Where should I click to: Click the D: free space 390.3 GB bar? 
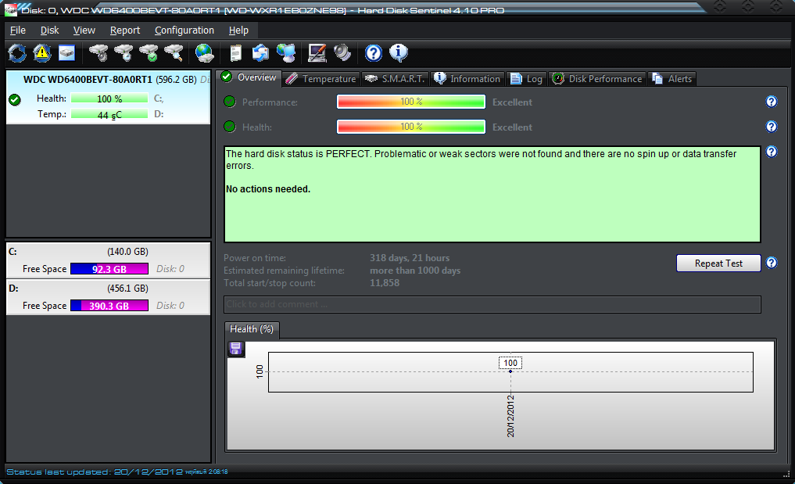tap(109, 306)
